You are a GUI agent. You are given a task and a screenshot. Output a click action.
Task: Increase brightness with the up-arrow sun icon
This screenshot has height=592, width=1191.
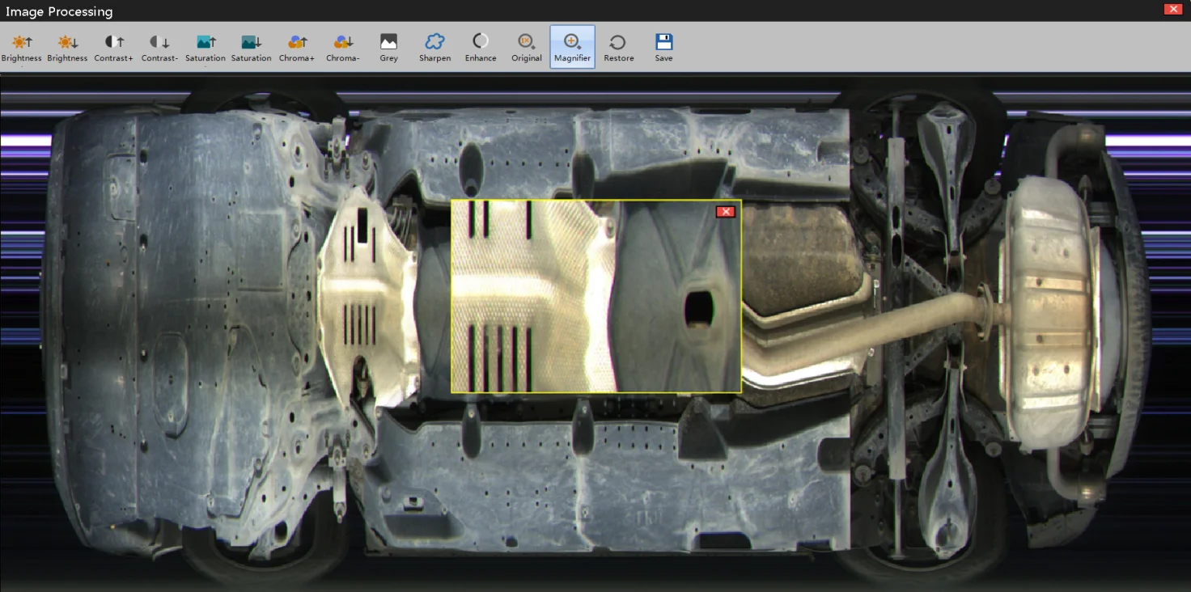(22, 47)
